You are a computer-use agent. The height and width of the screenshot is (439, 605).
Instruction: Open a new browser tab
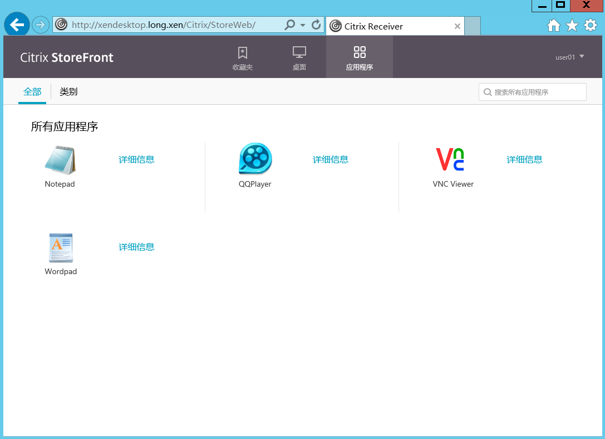pyautogui.click(x=473, y=26)
